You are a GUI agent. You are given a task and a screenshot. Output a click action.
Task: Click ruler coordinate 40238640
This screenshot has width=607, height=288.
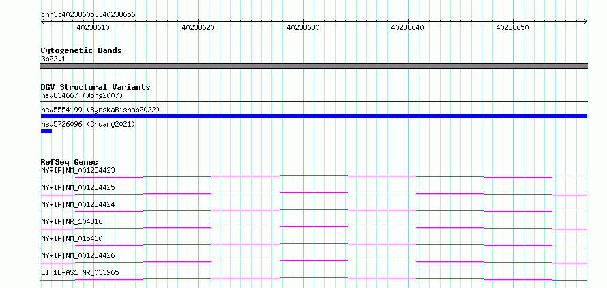tap(408, 27)
